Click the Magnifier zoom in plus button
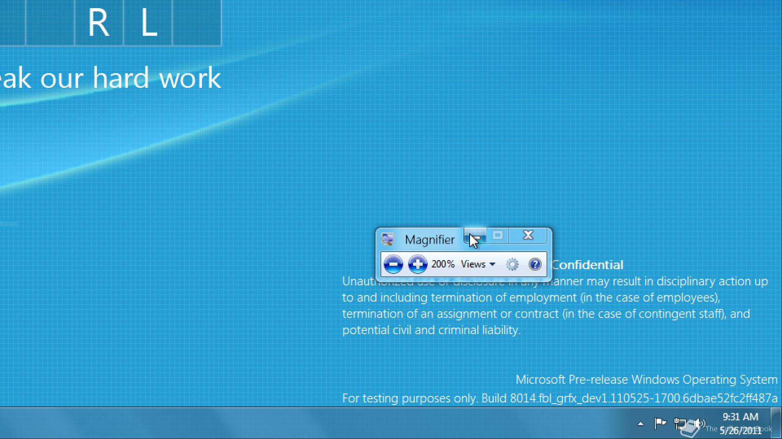 click(x=417, y=265)
